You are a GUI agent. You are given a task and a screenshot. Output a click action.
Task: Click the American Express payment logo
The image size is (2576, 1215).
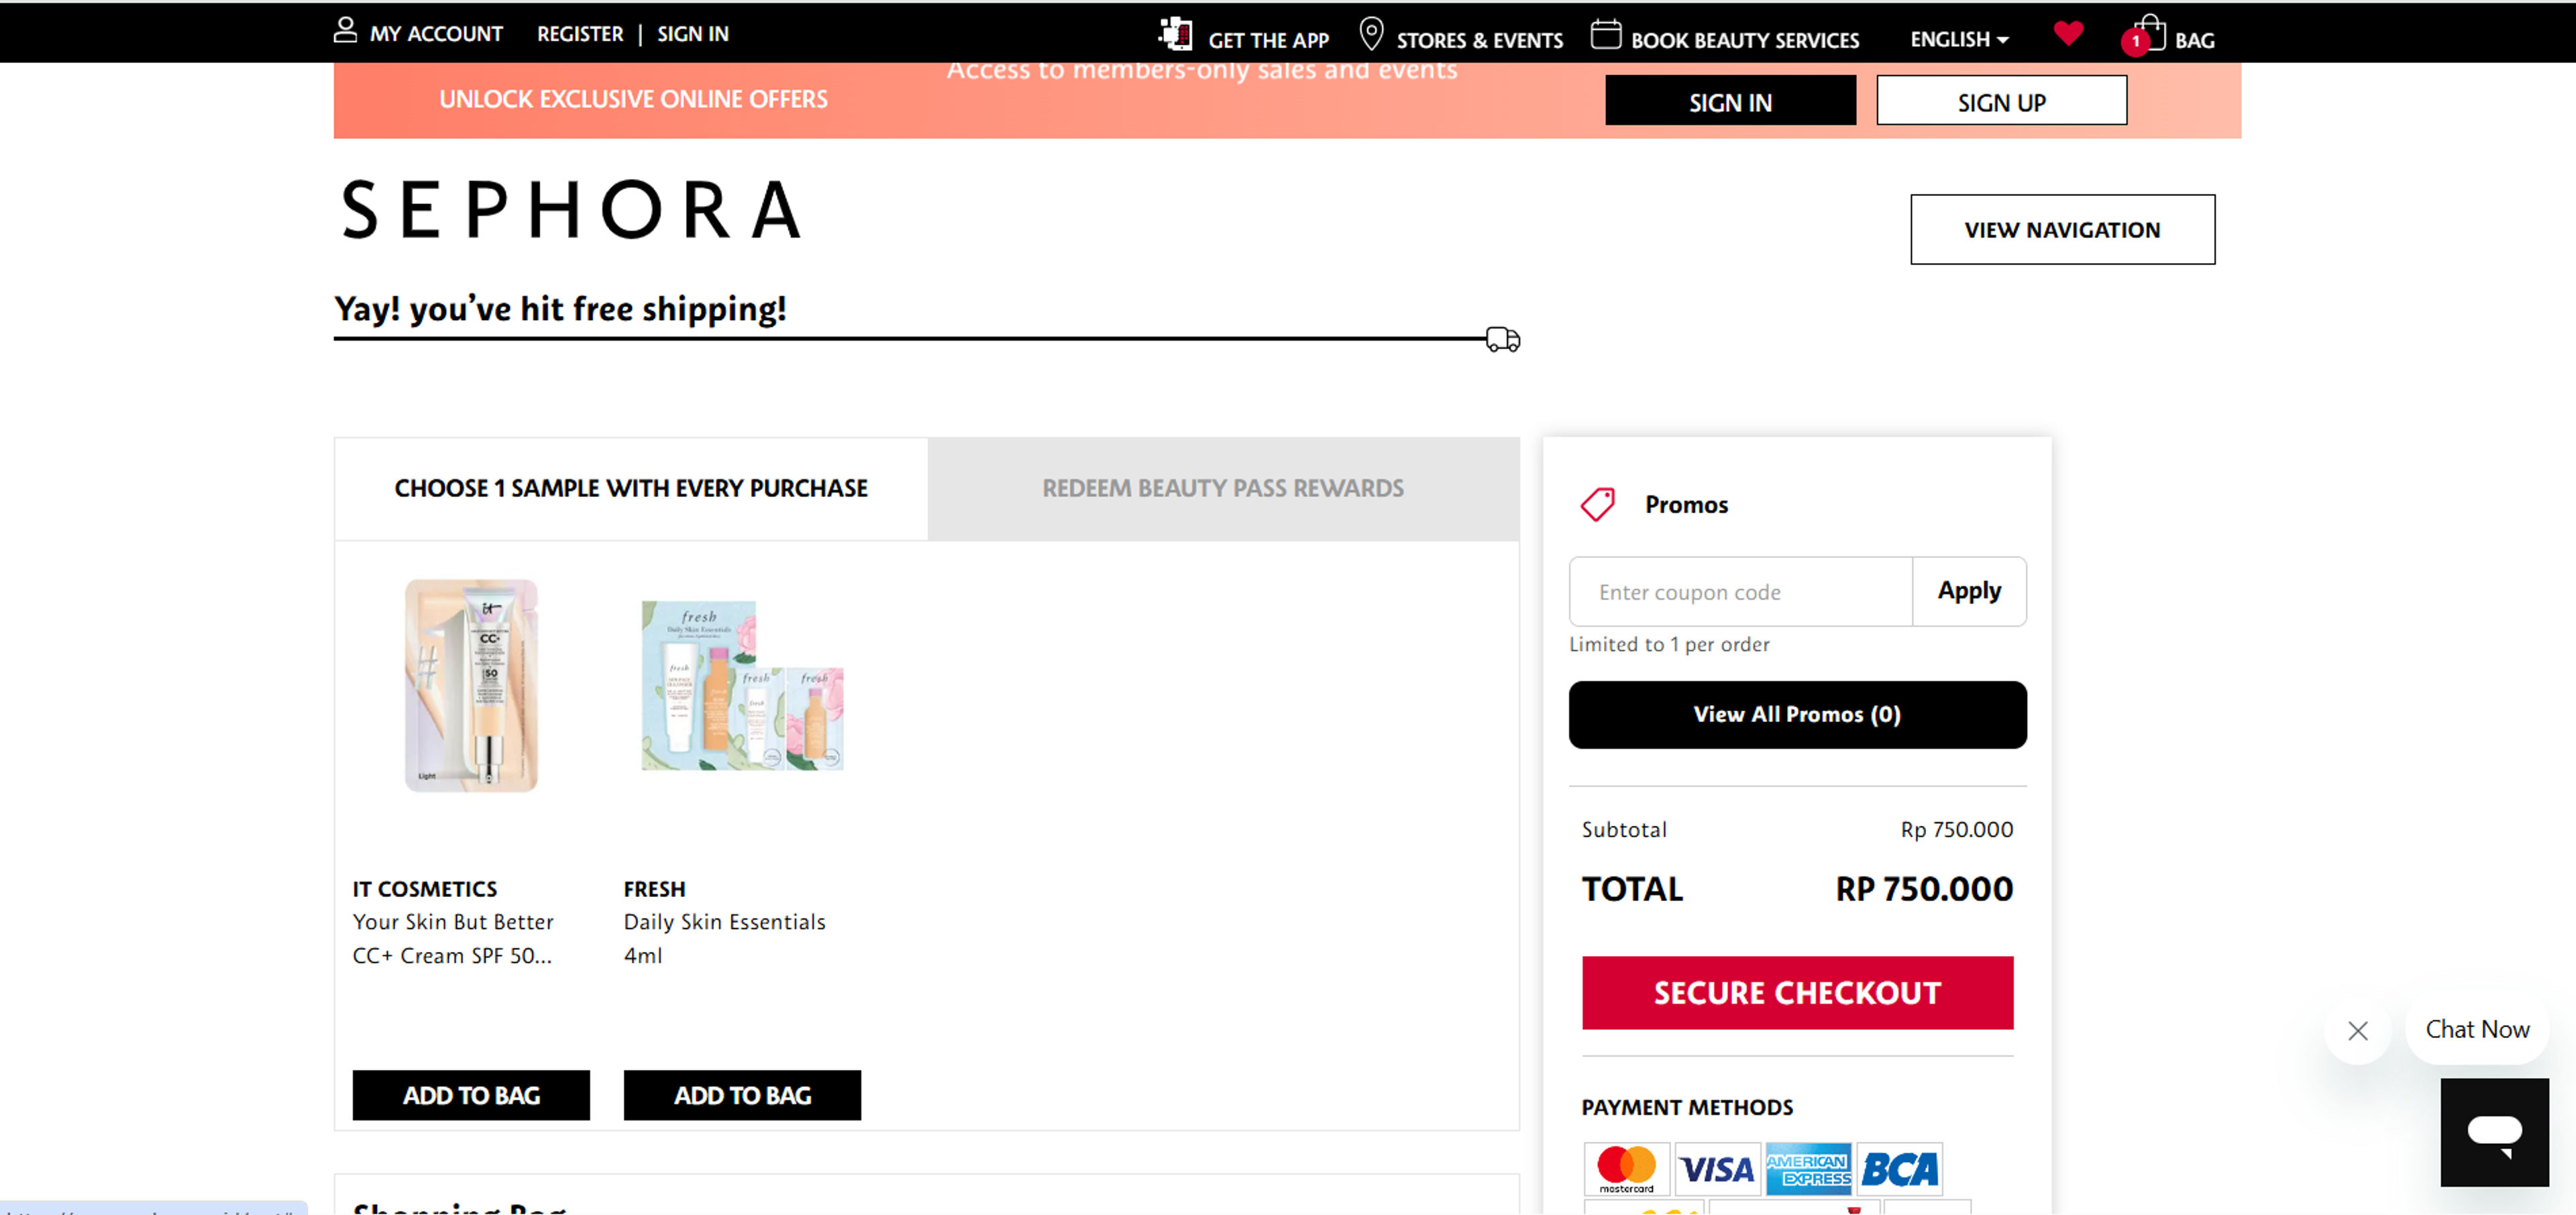(x=1808, y=1169)
